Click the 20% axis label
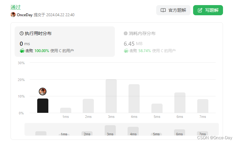Image resolution: width=237 pixels, height=143 pixels. [x=21, y=80]
